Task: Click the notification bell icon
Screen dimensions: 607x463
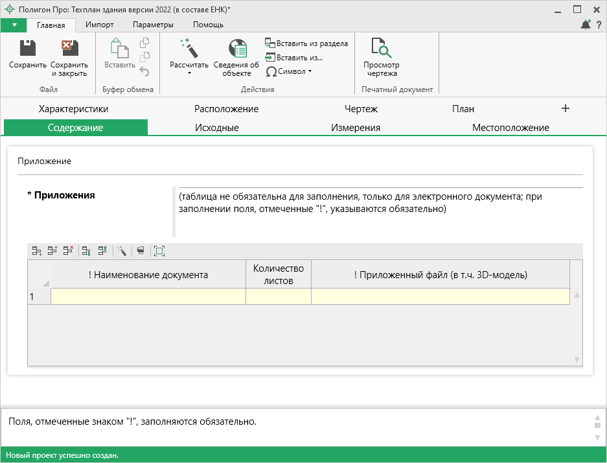Action: click(586, 25)
